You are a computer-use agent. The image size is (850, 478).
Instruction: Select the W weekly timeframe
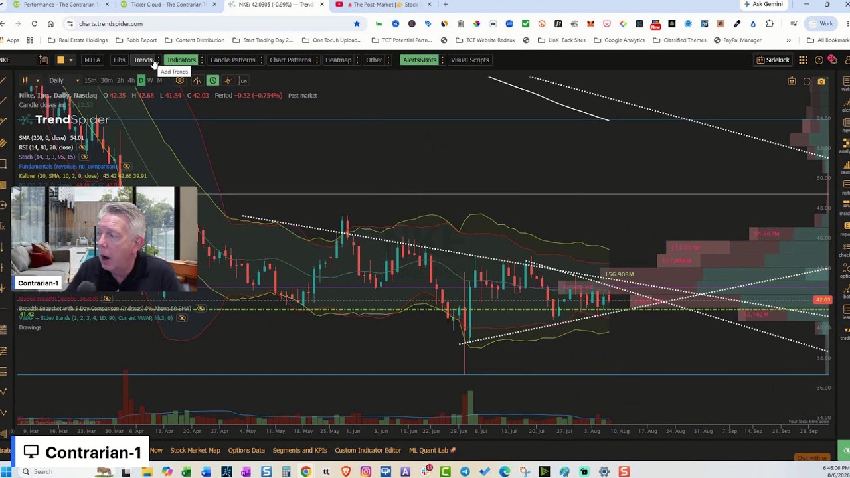point(150,80)
